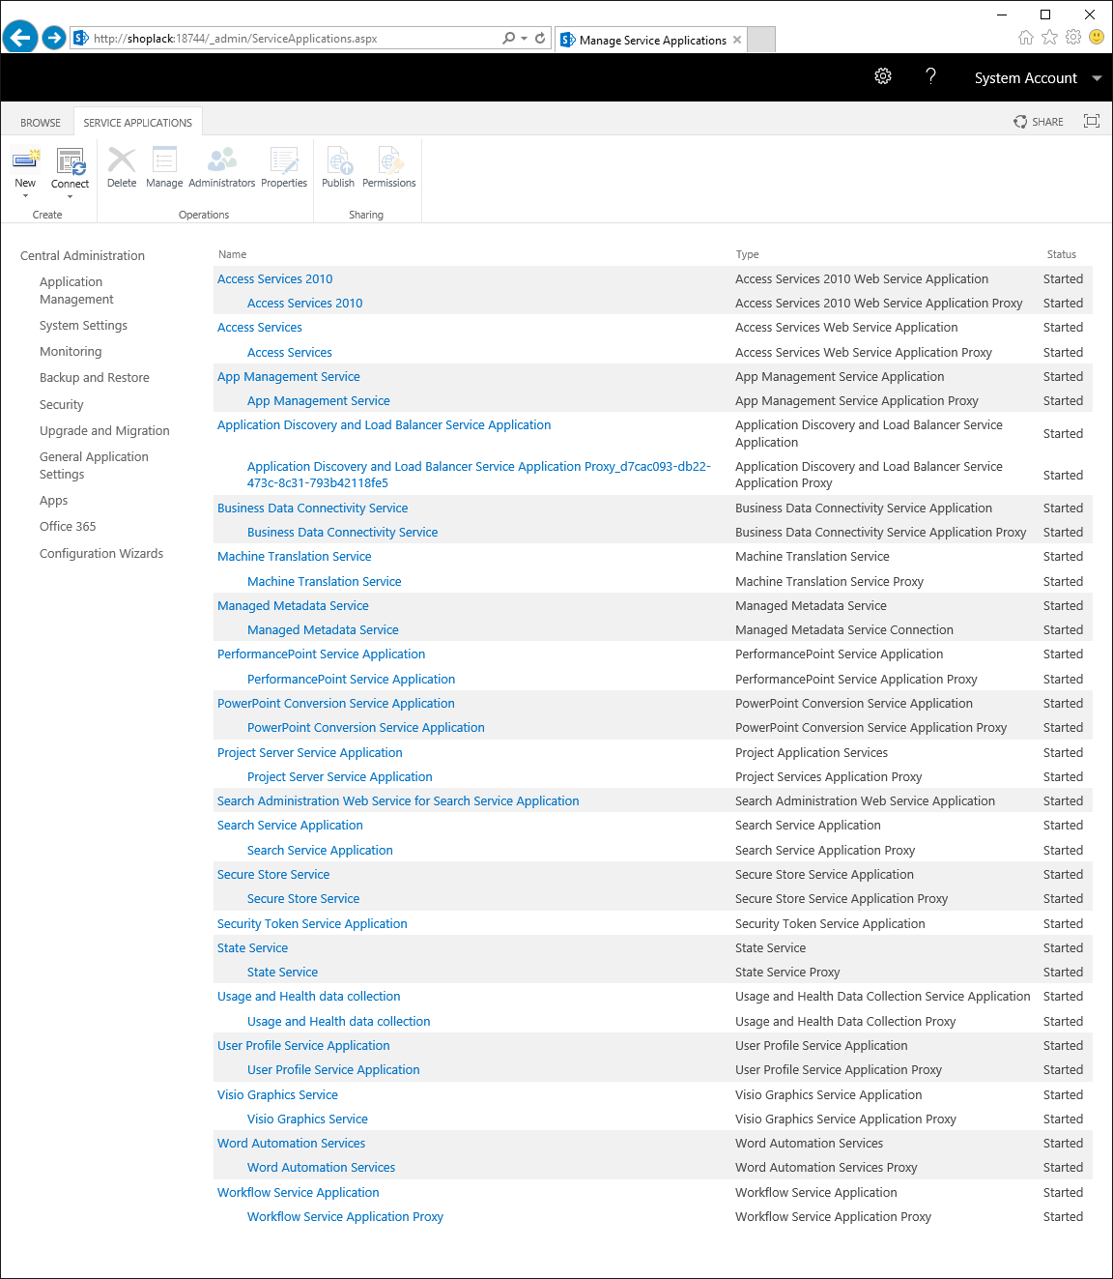1113x1279 pixels.
Task: Click the address bar search magnifier
Action: point(509,39)
